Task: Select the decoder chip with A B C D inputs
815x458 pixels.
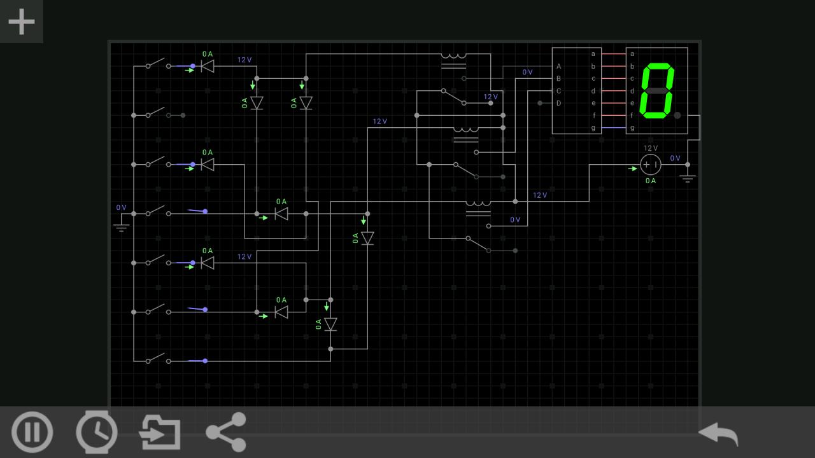Action: point(576,90)
